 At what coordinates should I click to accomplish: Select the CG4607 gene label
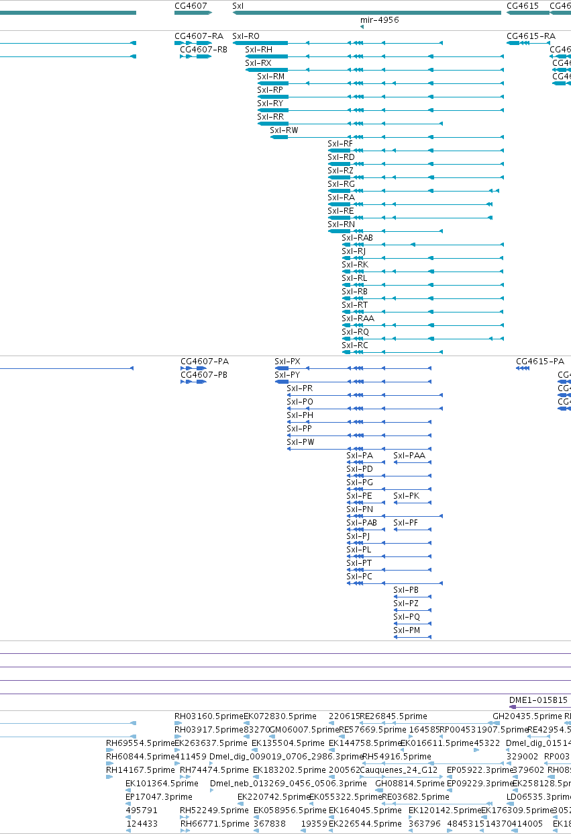pos(191,5)
